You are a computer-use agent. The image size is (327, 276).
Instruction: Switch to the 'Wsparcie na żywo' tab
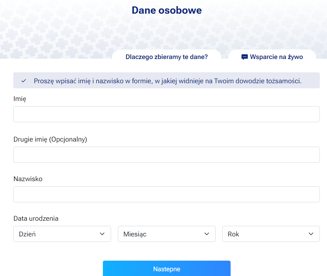click(276, 57)
